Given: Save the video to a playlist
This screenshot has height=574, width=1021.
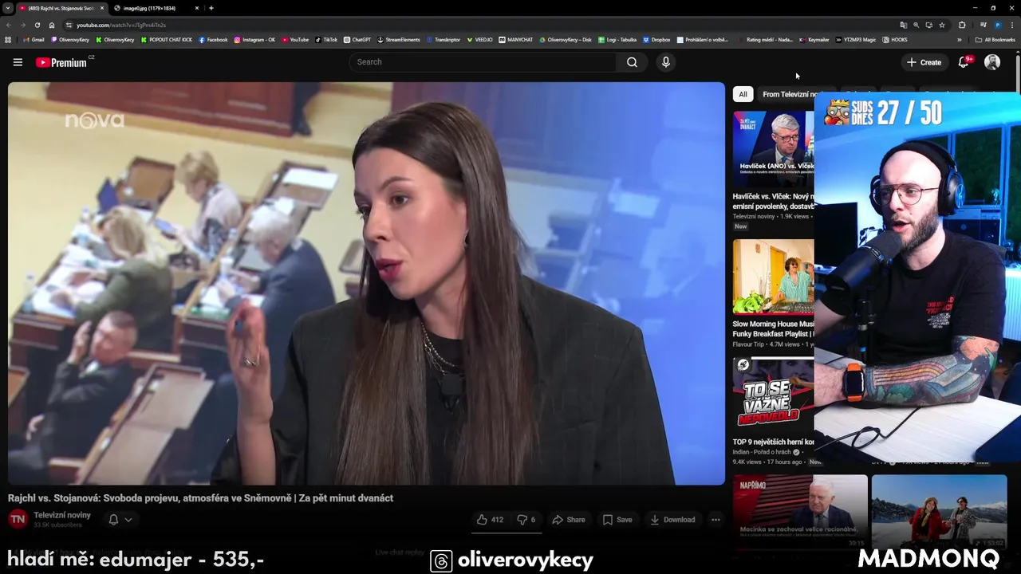Looking at the screenshot, I should click(617, 520).
